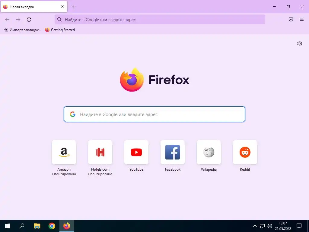Click the magnifier icon in address bar
This screenshot has height=232, width=309.
coord(59,19)
